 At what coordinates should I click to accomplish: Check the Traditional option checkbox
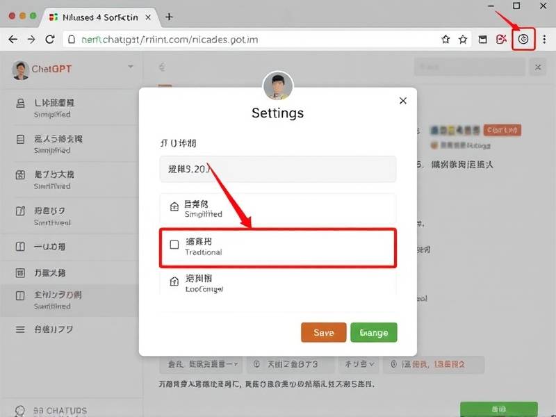174,245
